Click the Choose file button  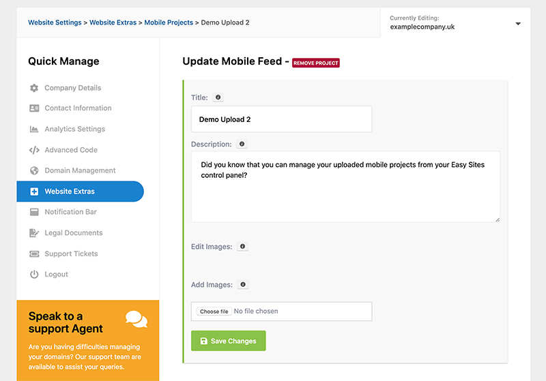click(214, 311)
